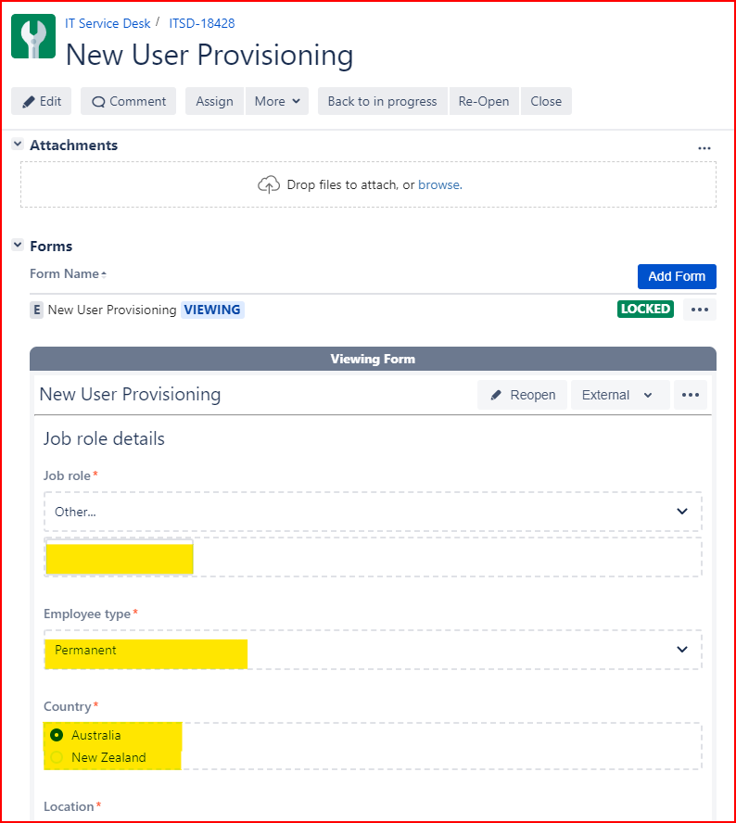Click the LOCKED status badge
The image size is (736, 823).
(645, 309)
